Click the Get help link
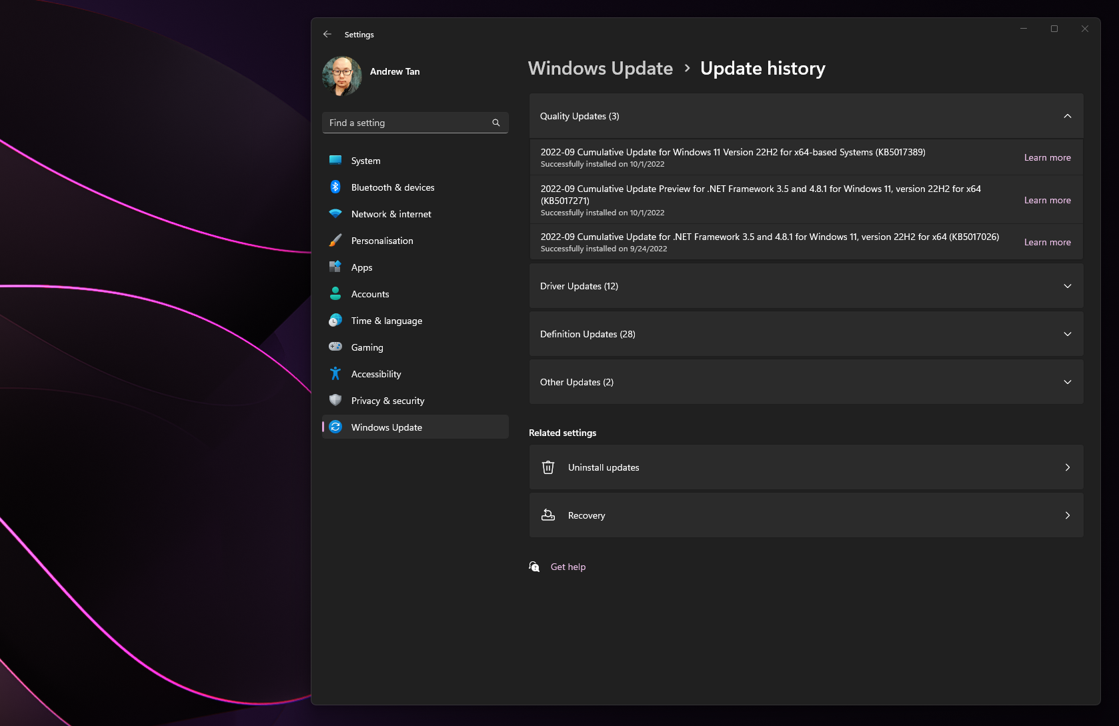Image resolution: width=1119 pixels, height=726 pixels. pos(568,567)
